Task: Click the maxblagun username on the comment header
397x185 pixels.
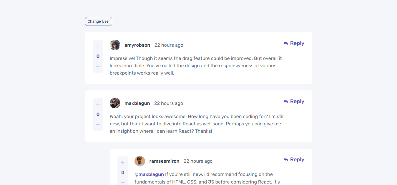Action: (x=137, y=103)
